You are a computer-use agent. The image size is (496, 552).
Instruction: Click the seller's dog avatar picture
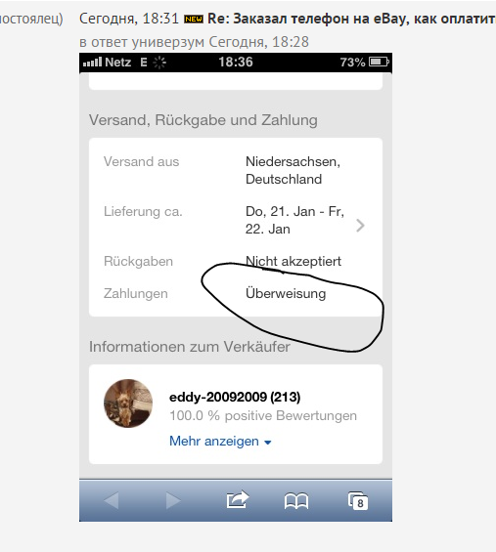tap(128, 403)
